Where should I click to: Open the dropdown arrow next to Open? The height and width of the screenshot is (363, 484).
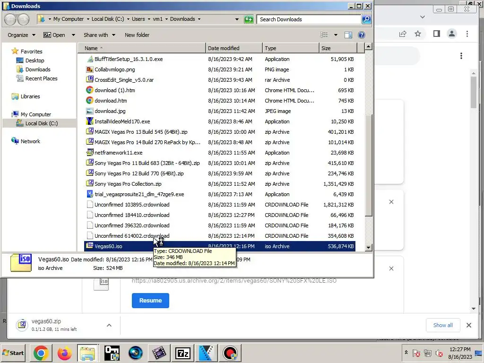[73, 35]
